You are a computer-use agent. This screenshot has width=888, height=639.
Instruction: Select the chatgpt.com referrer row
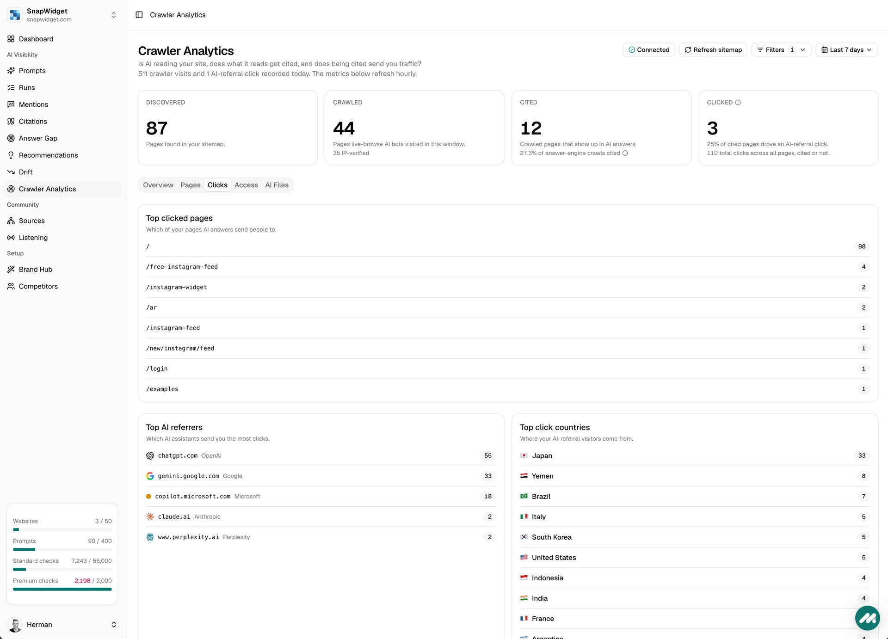pos(321,455)
